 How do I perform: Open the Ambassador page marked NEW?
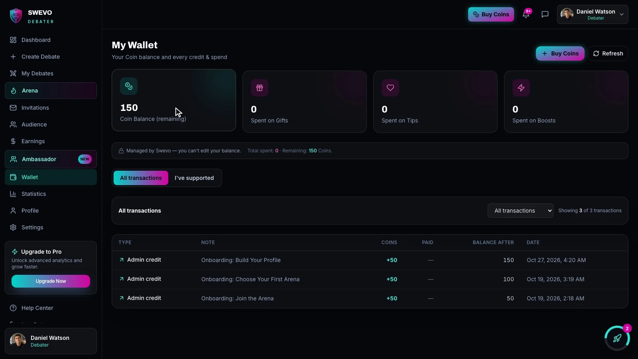point(51,159)
